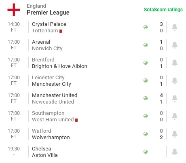Screen dimensions: 186x163
Task: Open statistics icon for Leicester vs Manchester City
Action: [x=146, y=80]
